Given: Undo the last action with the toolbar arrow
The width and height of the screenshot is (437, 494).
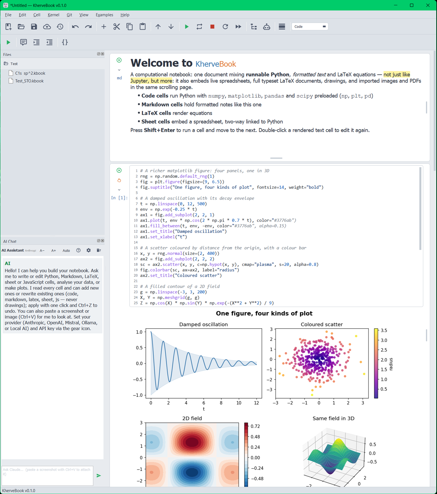Looking at the screenshot, I should point(75,27).
